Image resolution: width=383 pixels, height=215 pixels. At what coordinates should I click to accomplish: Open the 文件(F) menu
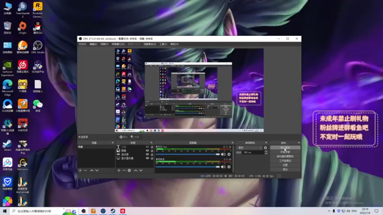pos(82,44)
